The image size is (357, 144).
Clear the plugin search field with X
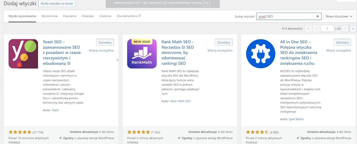pyautogui.click(x=318, y=16)
